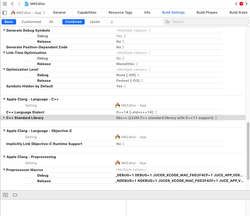Collapse Generate Debug Symbols setting
The height and width of the screenshot is (216, 250).
point(4,30)
